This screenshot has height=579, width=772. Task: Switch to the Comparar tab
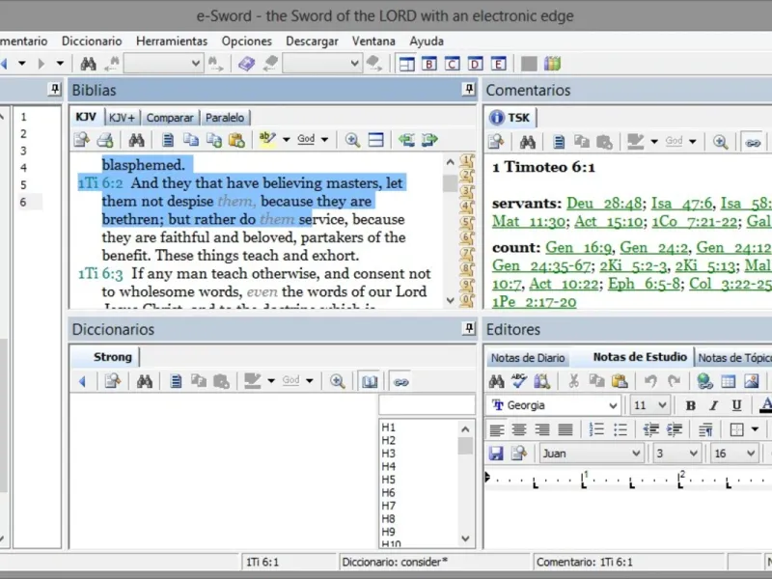point(170,118)
